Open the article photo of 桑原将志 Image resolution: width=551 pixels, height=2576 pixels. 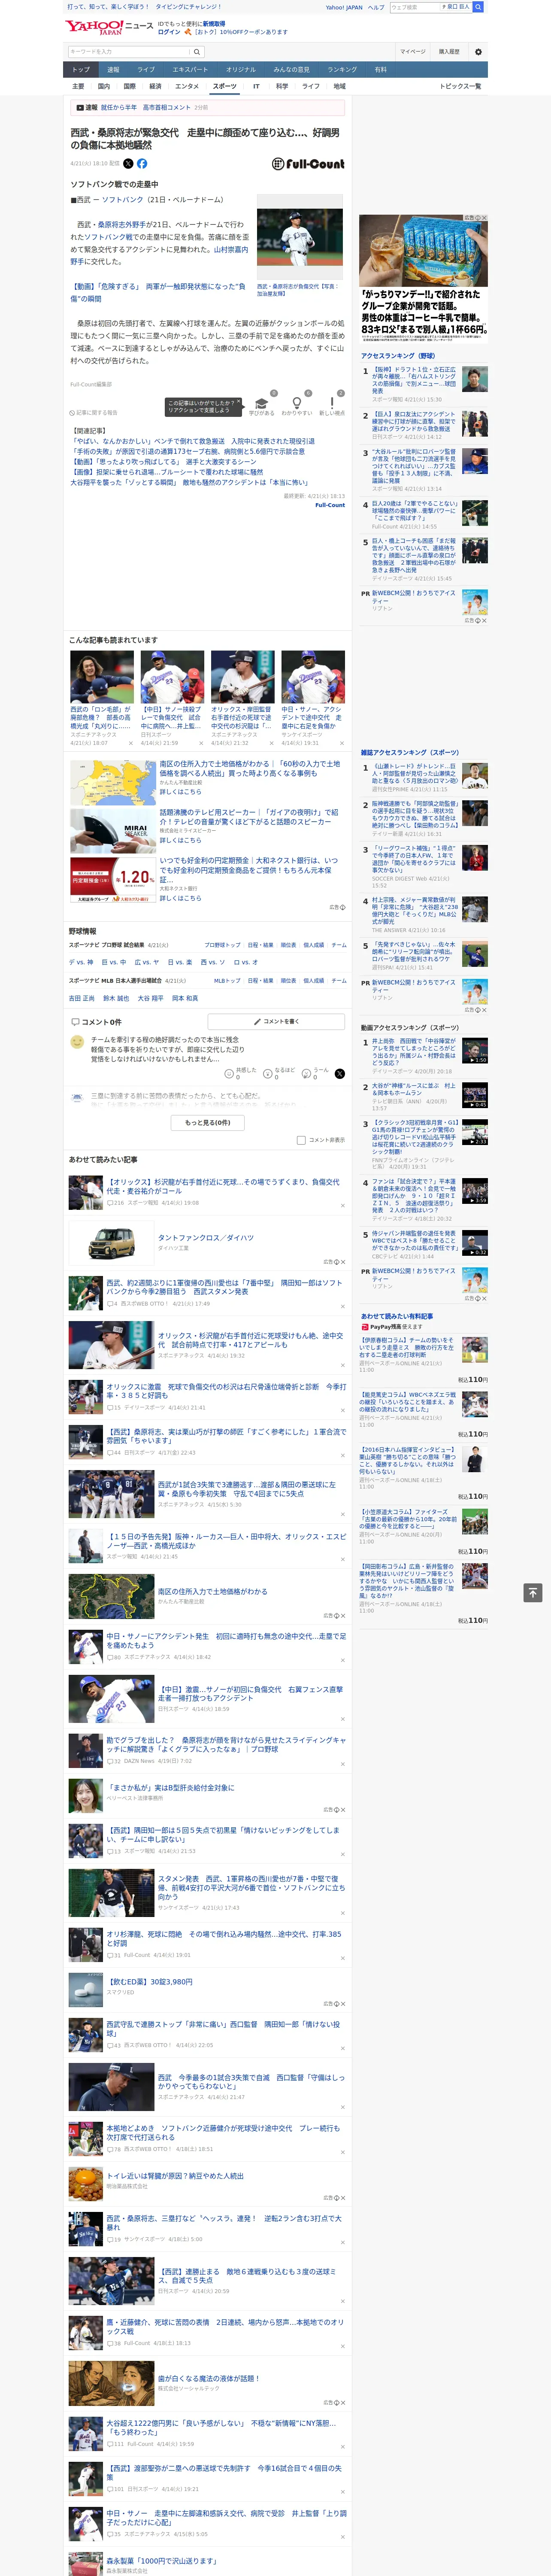(300, 238)
